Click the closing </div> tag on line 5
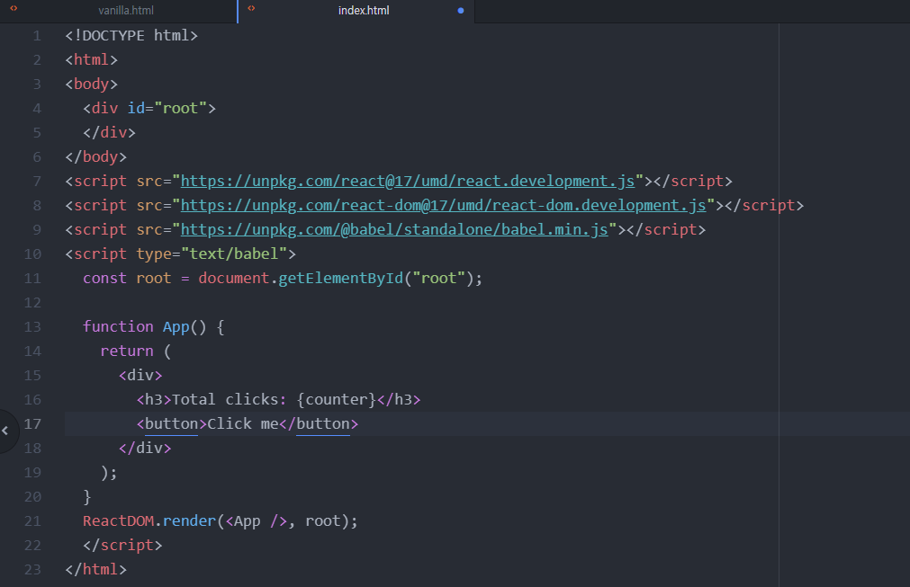This screenshot has width=910, height=587. coord(109,133)
